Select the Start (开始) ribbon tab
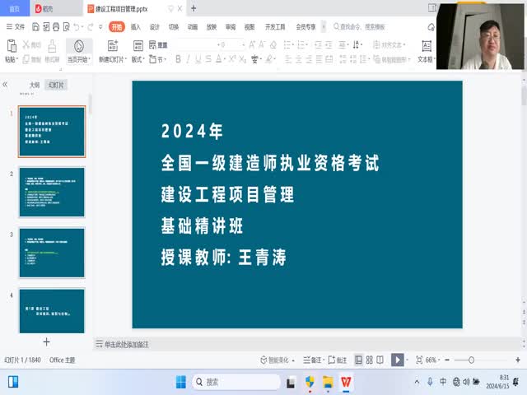The height and width of the screenshot is (395, 527). pyautogui.click(x=117, y=27)
